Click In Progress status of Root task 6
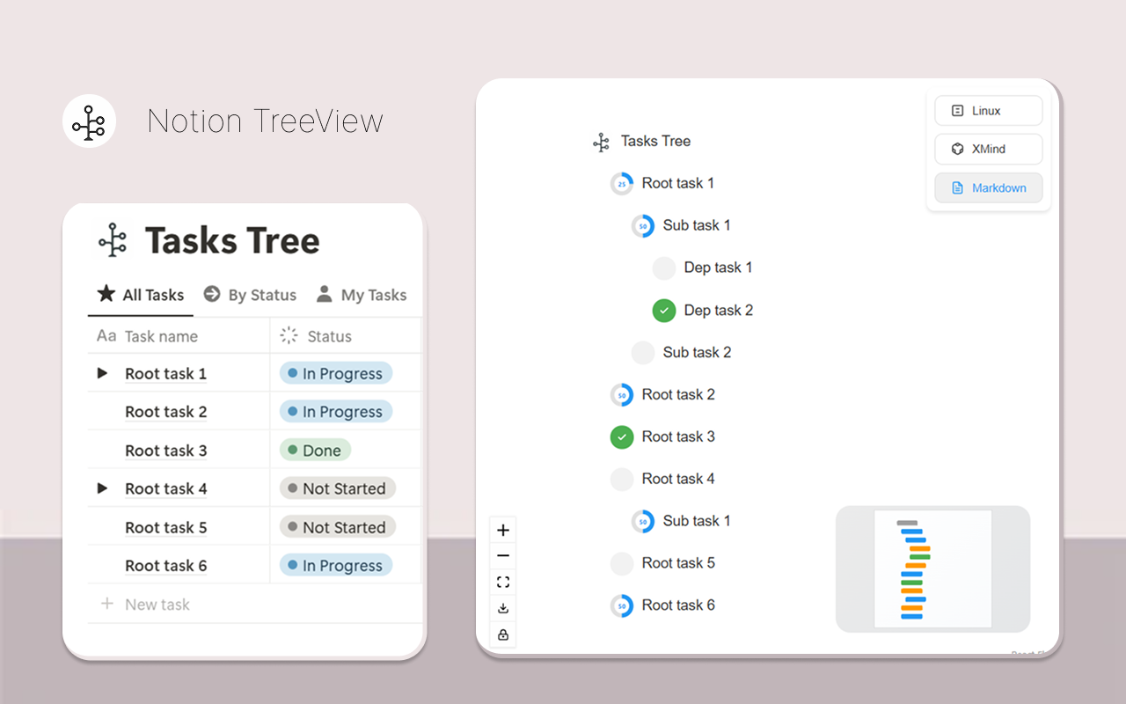 (x=336, y=566)
